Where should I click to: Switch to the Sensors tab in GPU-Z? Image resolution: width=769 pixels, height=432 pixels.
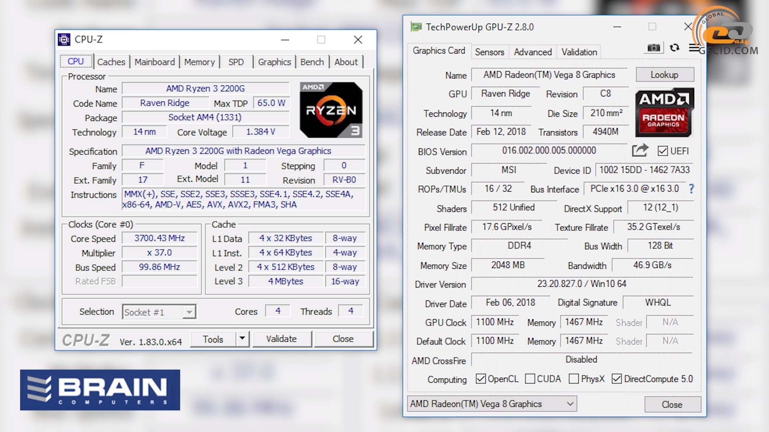(489, 51)
